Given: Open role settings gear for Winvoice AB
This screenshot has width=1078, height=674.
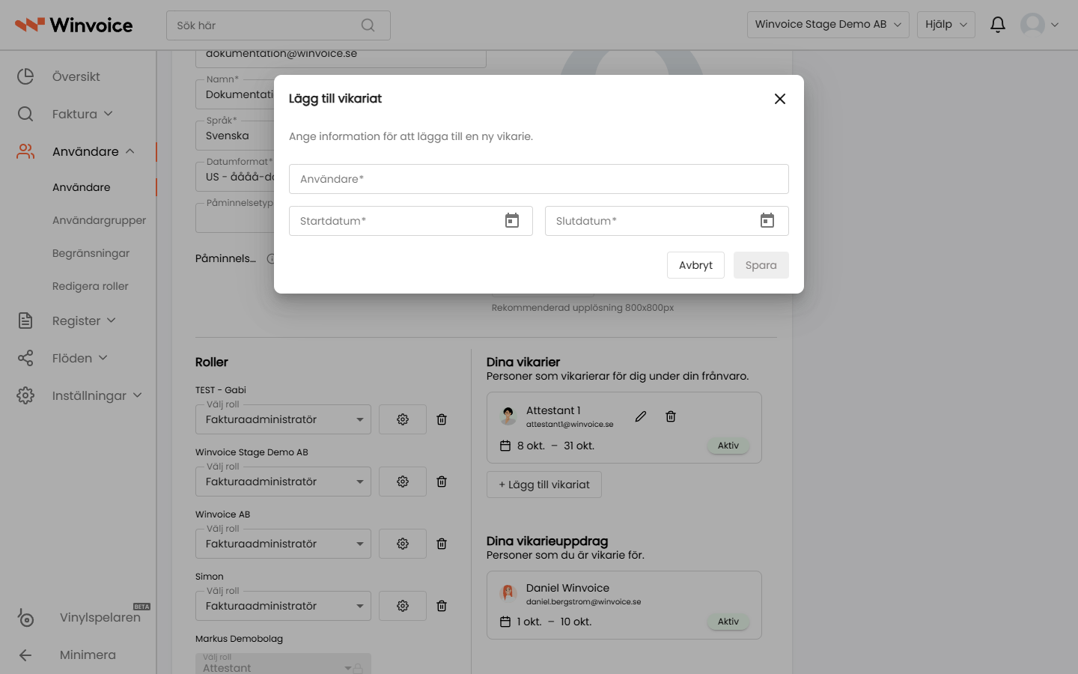Looking at the screenshot, I should coord(403,544).
